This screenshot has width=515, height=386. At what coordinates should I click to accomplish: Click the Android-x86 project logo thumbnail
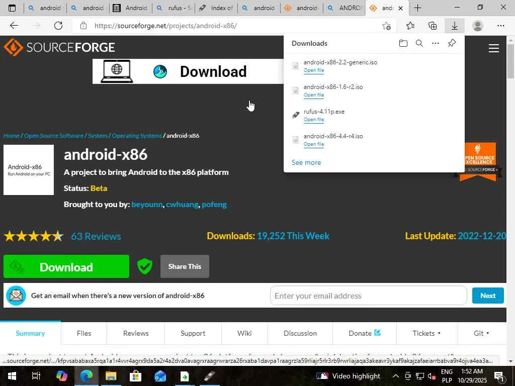point(29,170)
